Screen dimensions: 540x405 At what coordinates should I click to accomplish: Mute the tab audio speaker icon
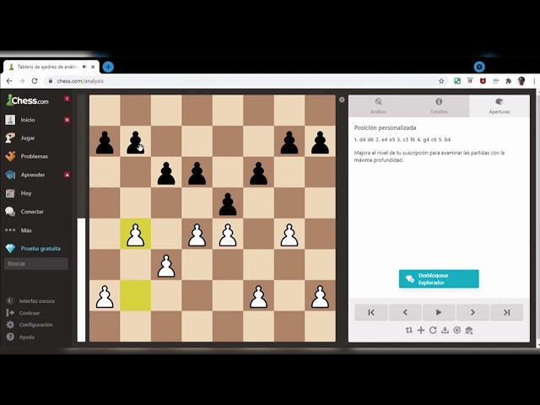point(84,67)
